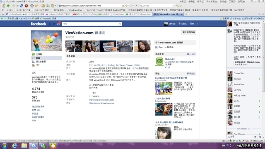
Task: Click the Mobile01 page name link
Action: pos(170,59)
